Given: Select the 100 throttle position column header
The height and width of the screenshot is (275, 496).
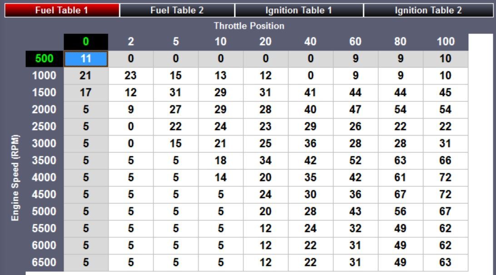Looking at the screenshot, I should pos(445,42).
